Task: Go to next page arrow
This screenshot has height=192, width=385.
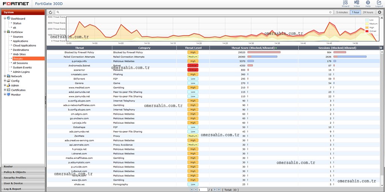Action: click(x=215, y=189)
